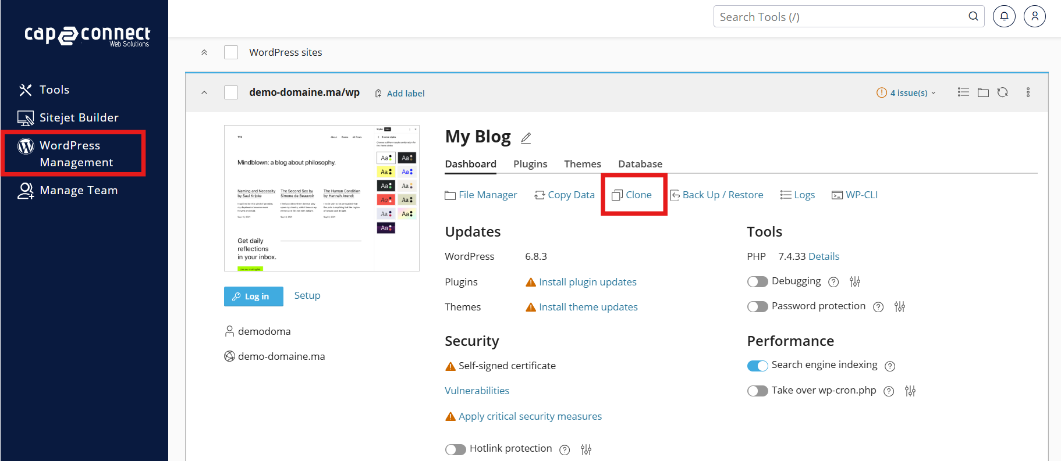This screenshot has width=1061, height=461.
Task: Click the wp-cron.php help icon
Action: 889,391
